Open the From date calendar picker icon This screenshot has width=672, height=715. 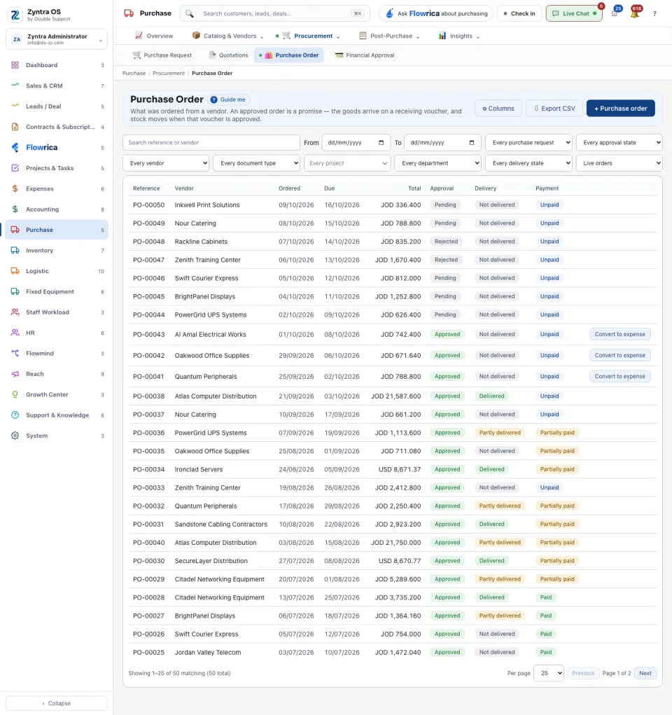381,143
